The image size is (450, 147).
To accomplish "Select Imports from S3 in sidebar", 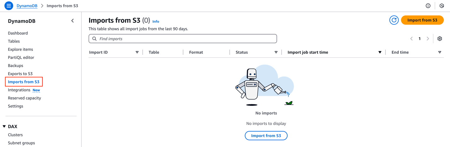I will 24,82.
